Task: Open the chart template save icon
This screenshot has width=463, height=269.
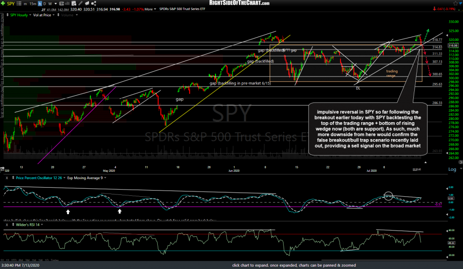Action: click(x=73, y=3)
